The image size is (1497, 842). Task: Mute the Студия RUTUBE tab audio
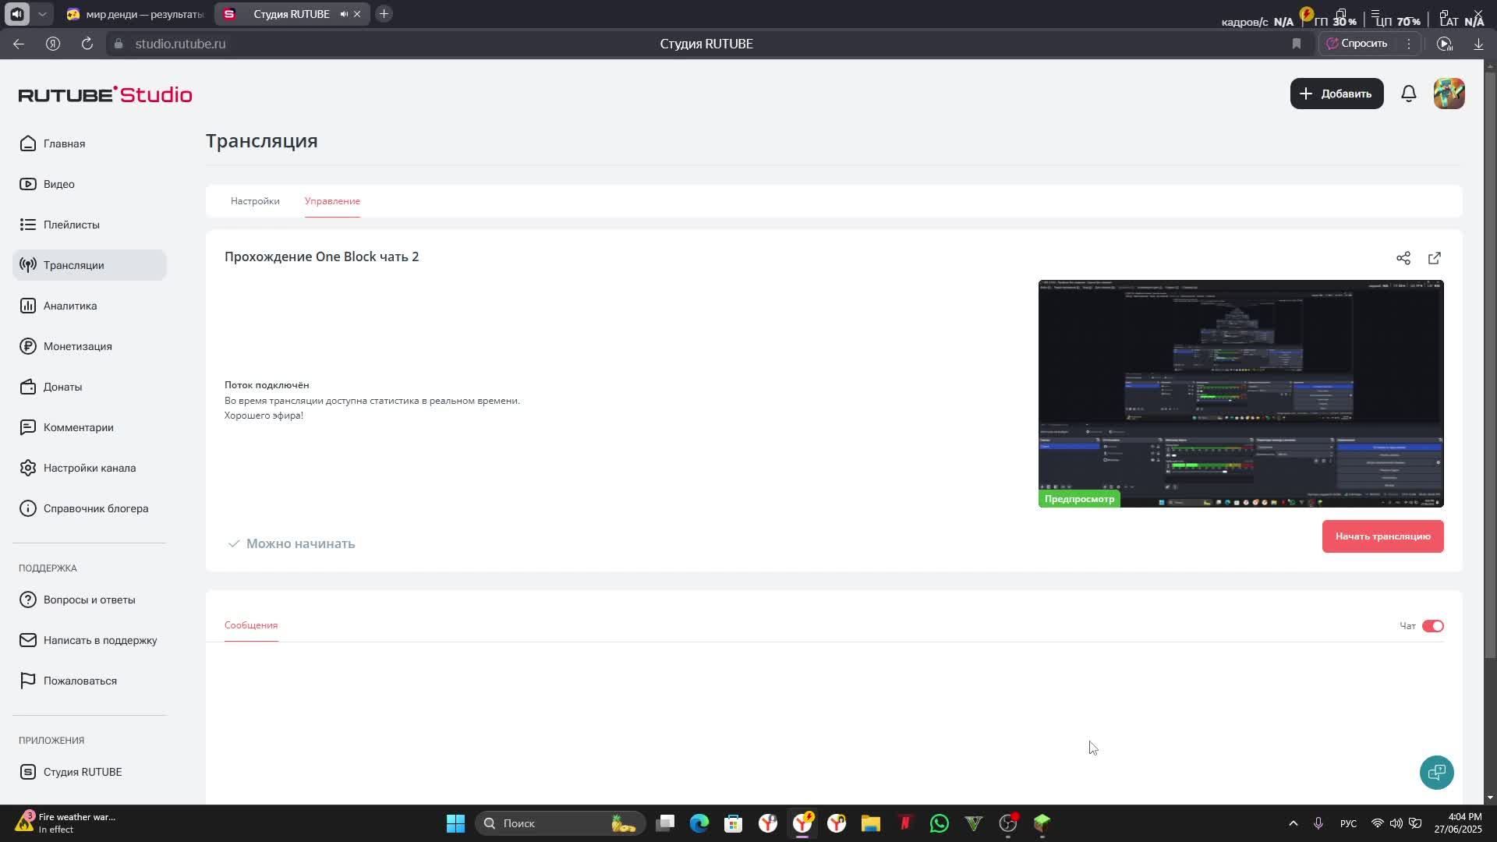pyautogui.click(x=344, y=14)
